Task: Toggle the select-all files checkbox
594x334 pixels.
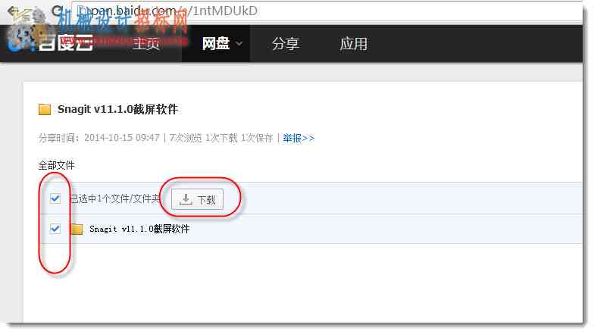Action: tap(55, 198)
